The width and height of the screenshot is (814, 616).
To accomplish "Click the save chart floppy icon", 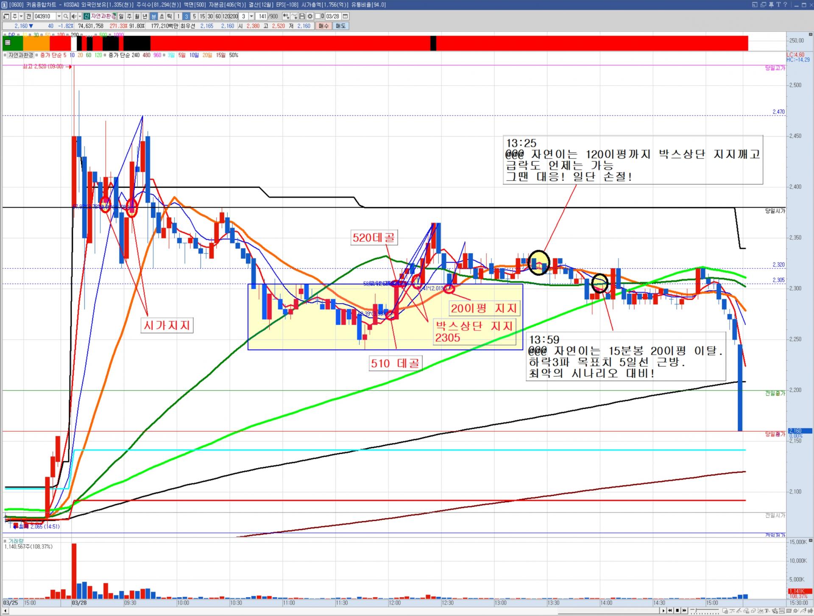I will [302, 17].
